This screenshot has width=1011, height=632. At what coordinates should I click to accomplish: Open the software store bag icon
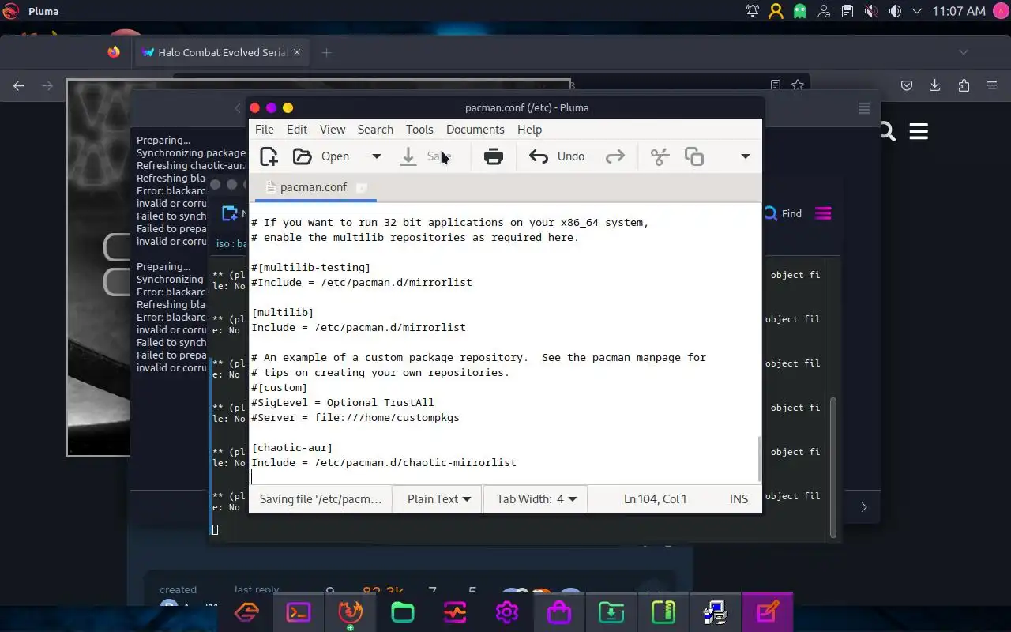coord(559,612)
